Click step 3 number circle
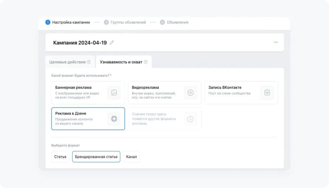Image resolution: width=329 pixels, height=188 pixels. tap(162, 22)
